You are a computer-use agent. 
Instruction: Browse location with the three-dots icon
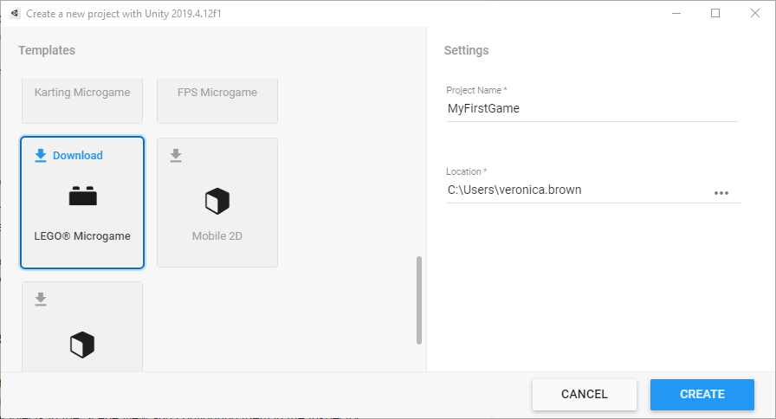721,192
